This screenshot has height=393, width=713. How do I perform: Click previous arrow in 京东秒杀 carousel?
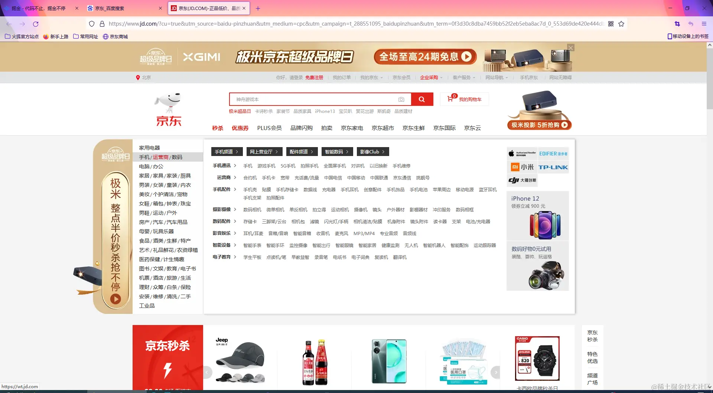click(208, 372)
